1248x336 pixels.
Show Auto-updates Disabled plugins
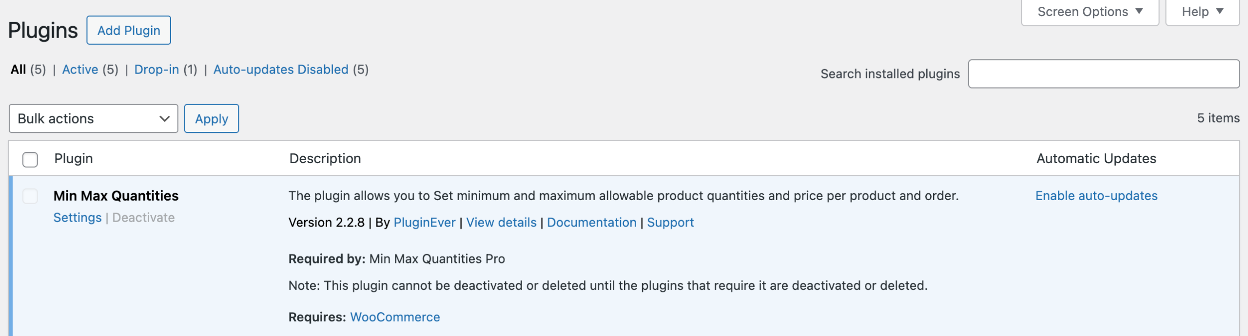point(281,70)
